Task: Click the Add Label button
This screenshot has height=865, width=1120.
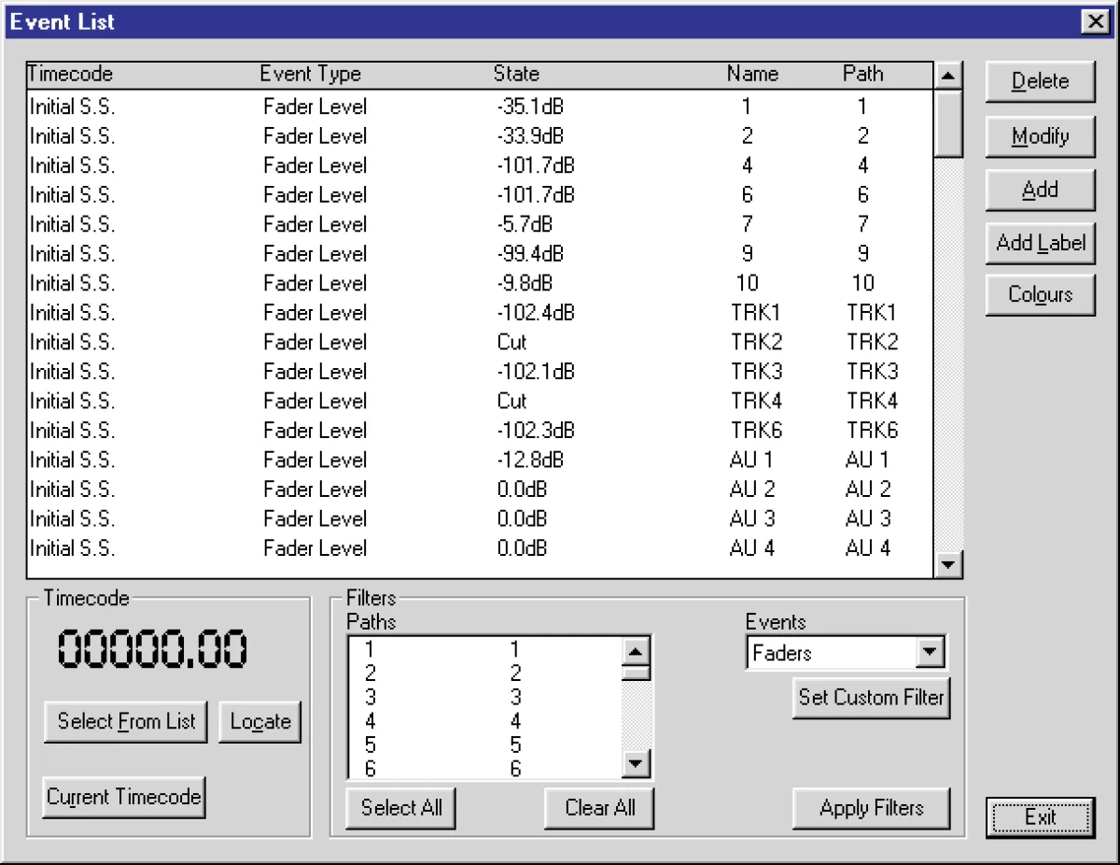Action: 1040,244
